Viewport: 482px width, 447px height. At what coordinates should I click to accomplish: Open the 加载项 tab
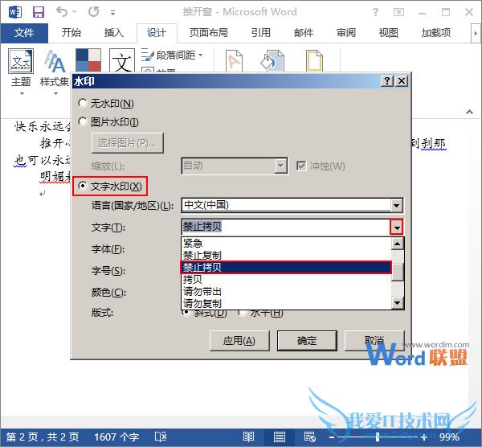(x=436, y=33)
